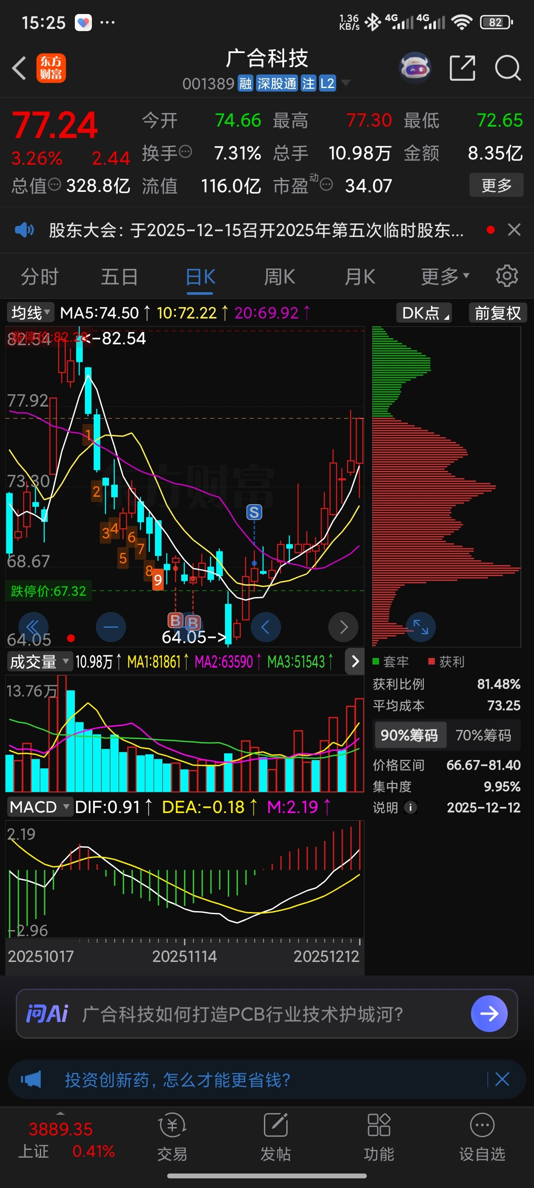This screenshot has width=534, height=1188.
Task: Select 90%筹码 toggle
Action: (x=410, y=735)
